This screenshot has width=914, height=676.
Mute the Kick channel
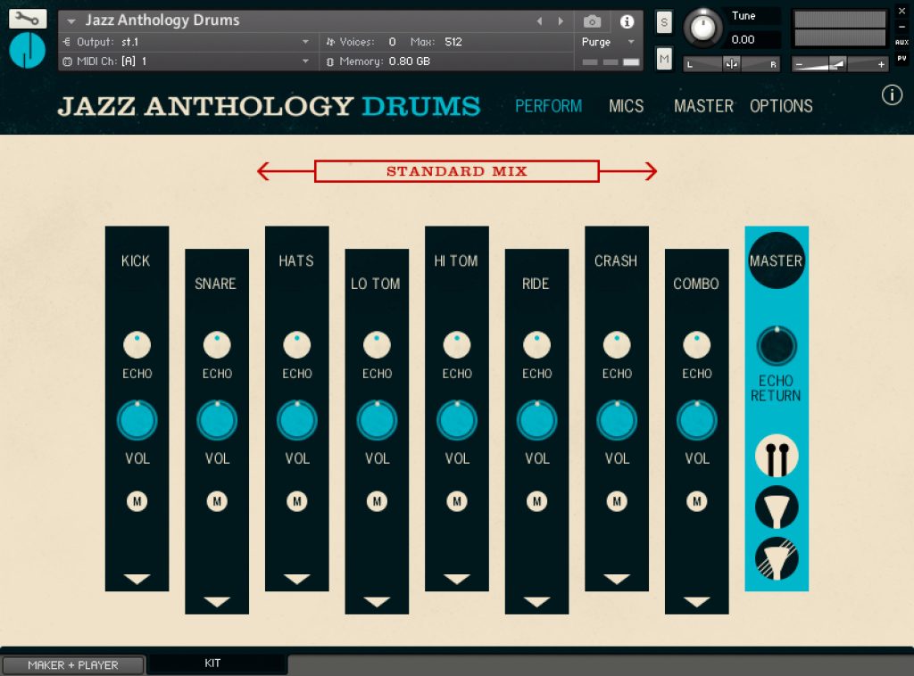(137, 501)
